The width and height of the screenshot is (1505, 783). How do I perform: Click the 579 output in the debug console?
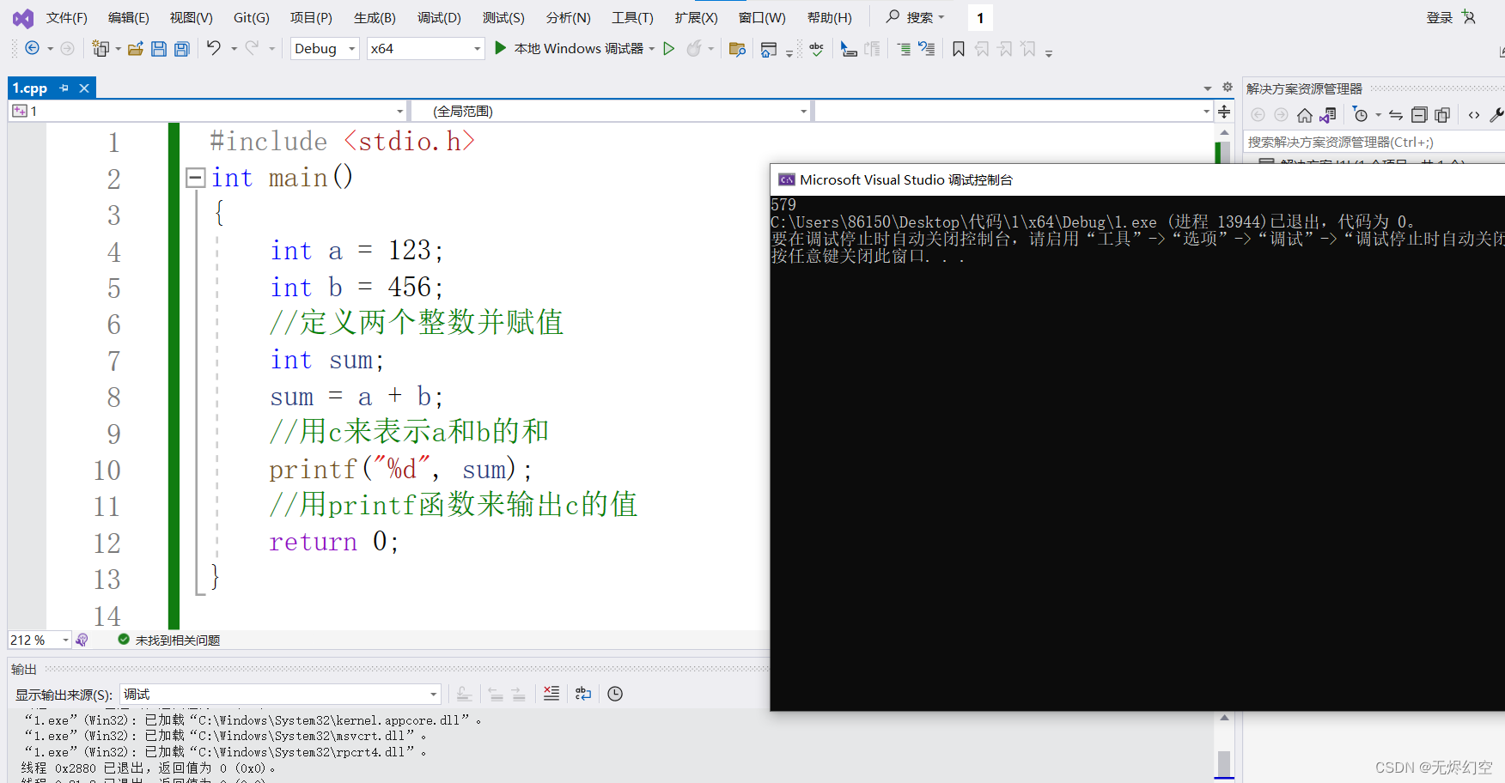click(783, 204)
